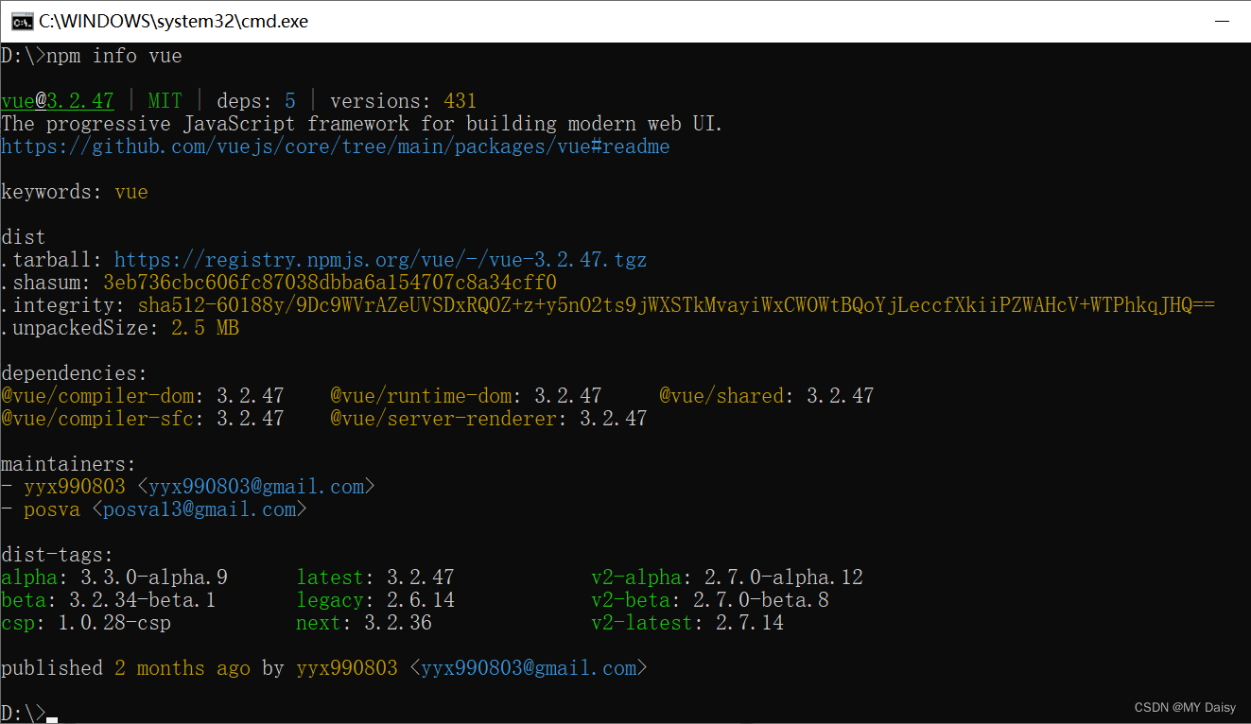Screen dimensions: 1251x724
Task: Open the github.com vuejs core readme URL
Action: (336, 147)
